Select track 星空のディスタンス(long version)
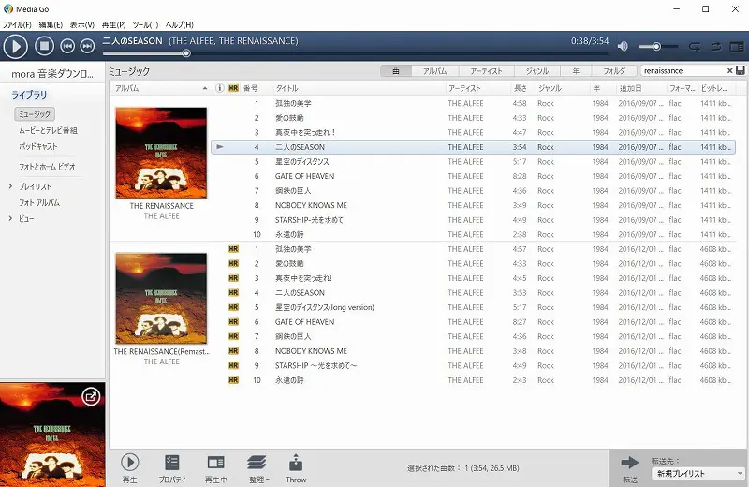 (x=473, y=307)
